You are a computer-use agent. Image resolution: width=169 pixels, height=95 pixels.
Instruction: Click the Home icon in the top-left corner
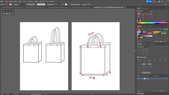2,1
